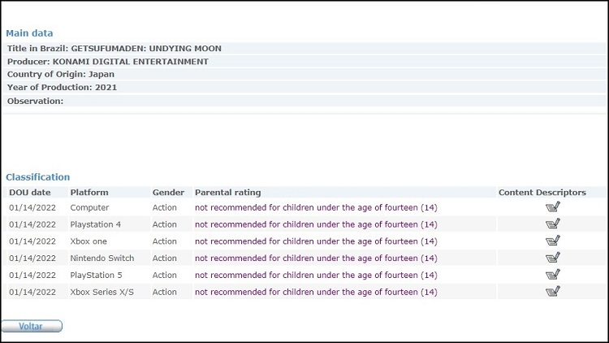Open content descriptors for the Playstation 4 row
Image resolution: width=609 pixels, height=343 pixels.
click(x=553, y=224)
